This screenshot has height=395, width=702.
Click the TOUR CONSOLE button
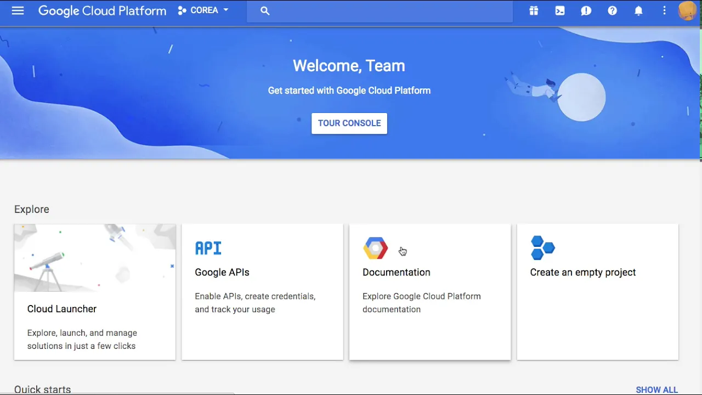click(349, 123)
